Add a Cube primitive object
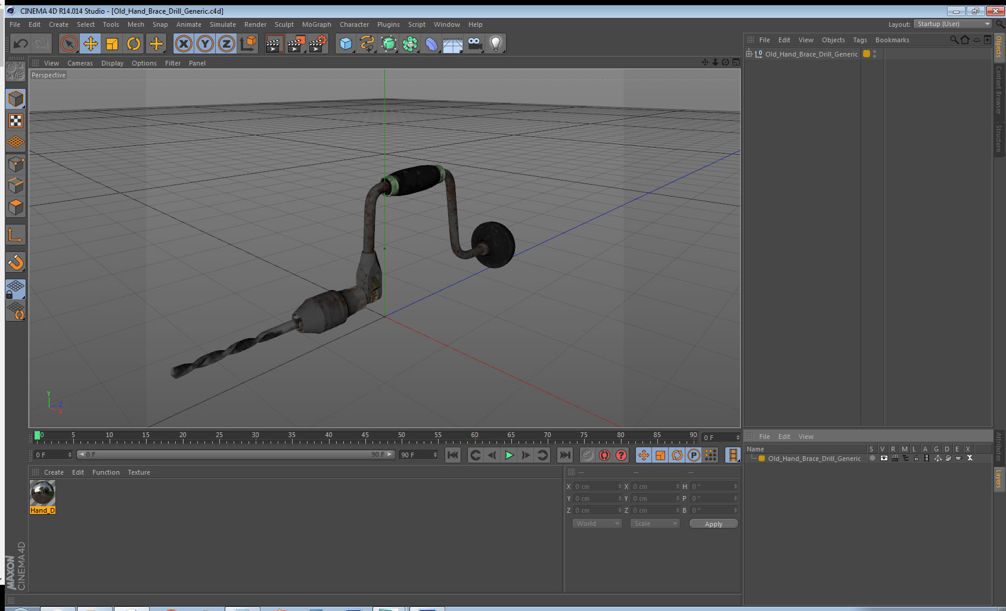The height and width of the screenshot is (611, 1006). [x=346, y=43]
